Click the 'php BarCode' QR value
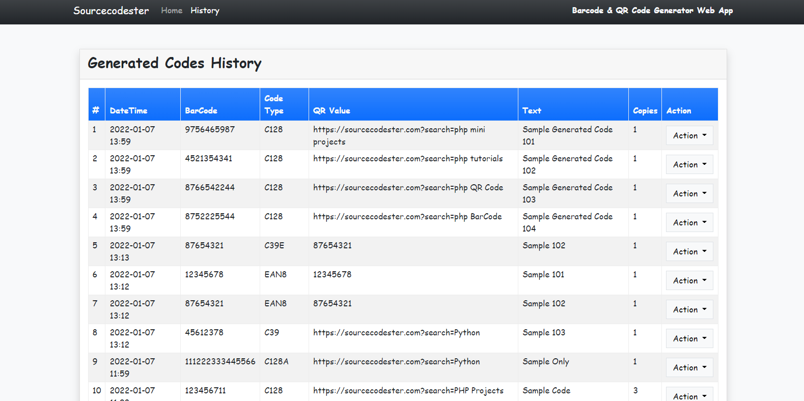The width and height of the screenshot is (804, 401). point(407,217)
